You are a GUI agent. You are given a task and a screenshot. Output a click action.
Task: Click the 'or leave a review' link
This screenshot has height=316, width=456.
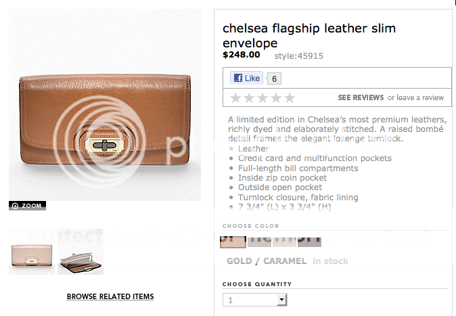pyautogui.click(x=415, y=97)
